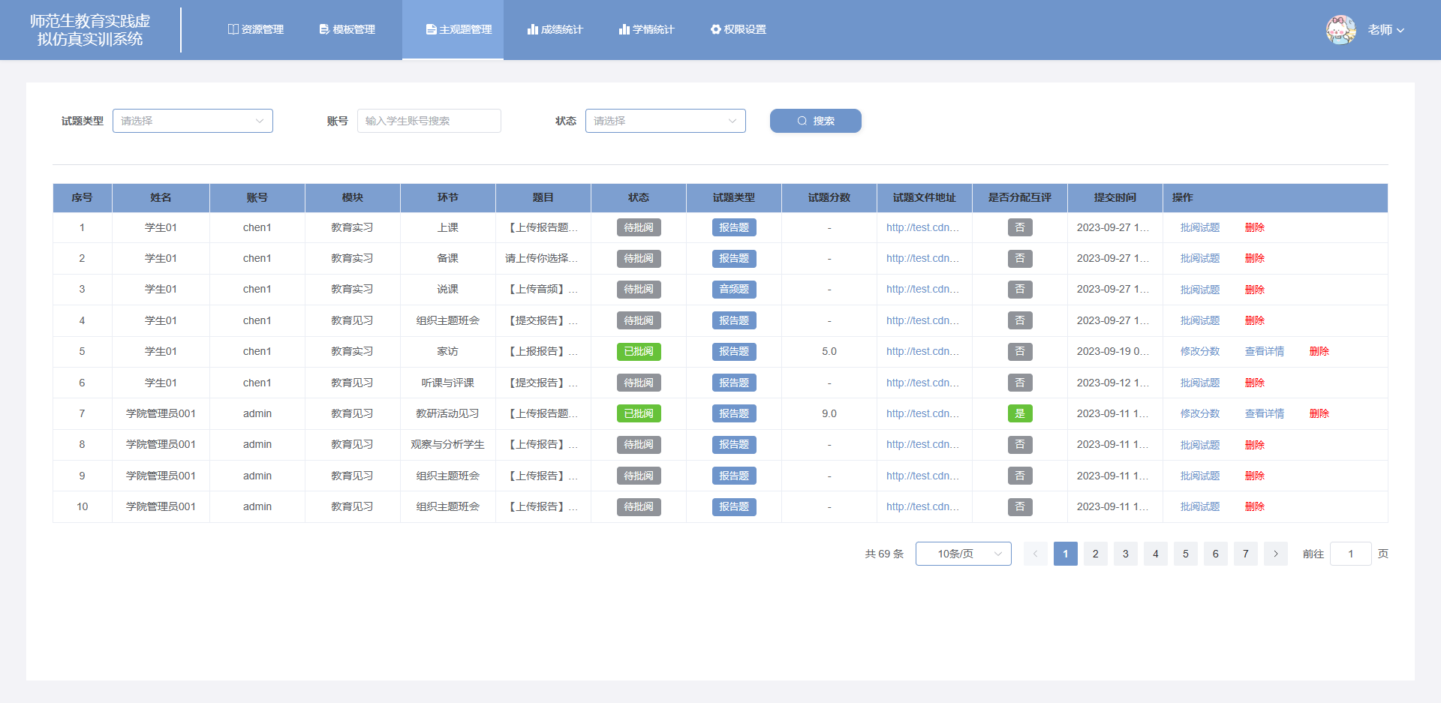This screenshot has width=1441, height=703.
Task: Click the 已批阅 status in row 5
Action: 639,351
